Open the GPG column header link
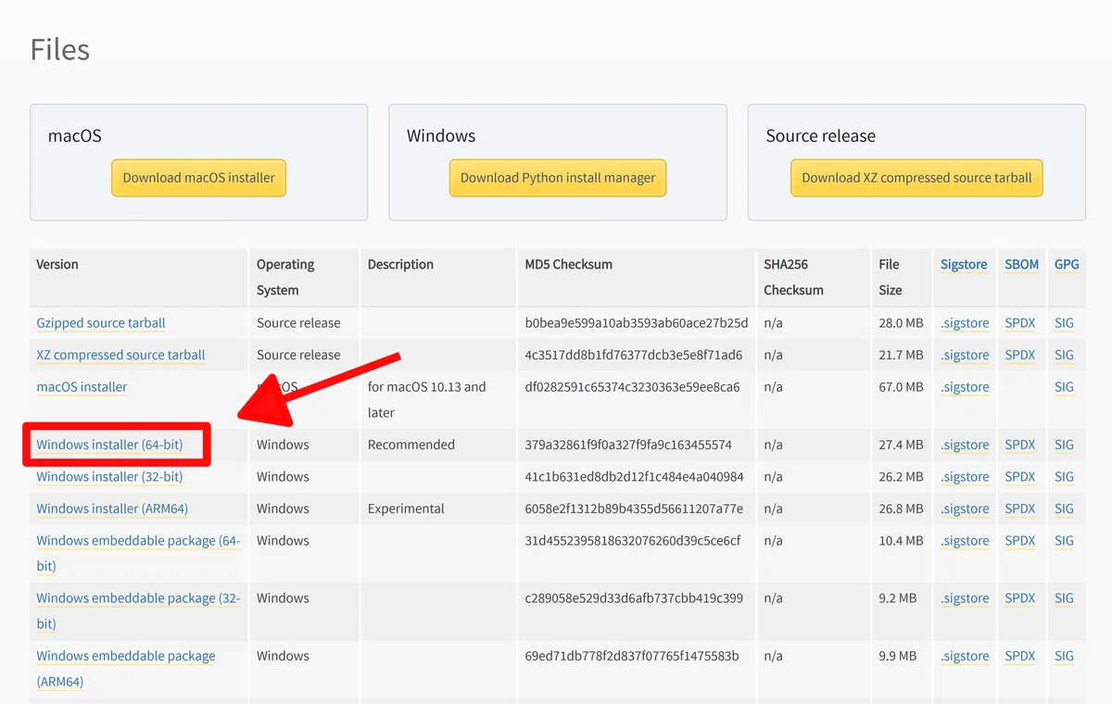The height and width of the screenshot is (704, 1112). pyautogui.click(x=1067, y=264)
